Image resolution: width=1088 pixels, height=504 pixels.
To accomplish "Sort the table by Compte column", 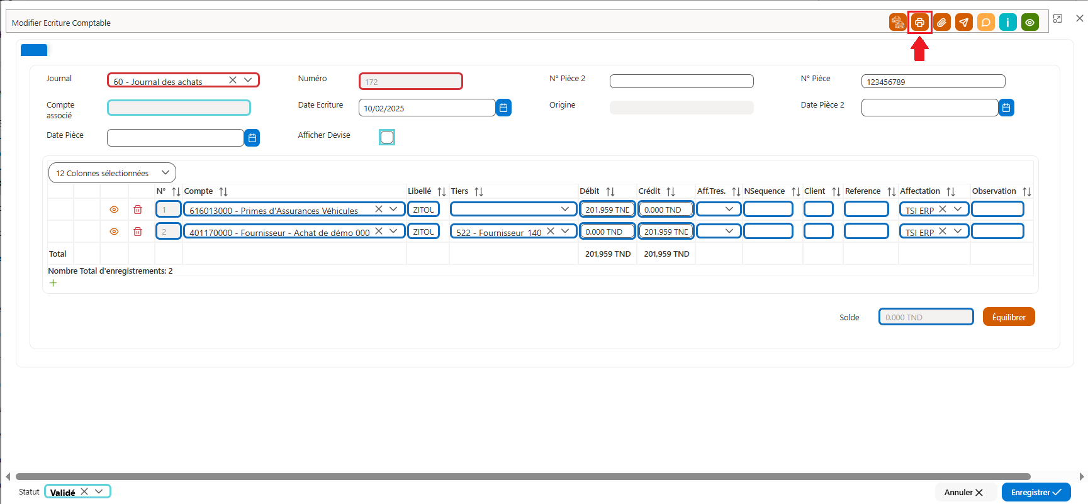I will coord(223,191).
